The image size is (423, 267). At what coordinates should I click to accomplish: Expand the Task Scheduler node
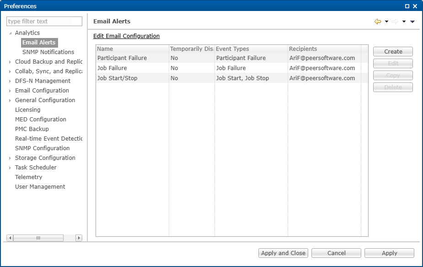10,168
